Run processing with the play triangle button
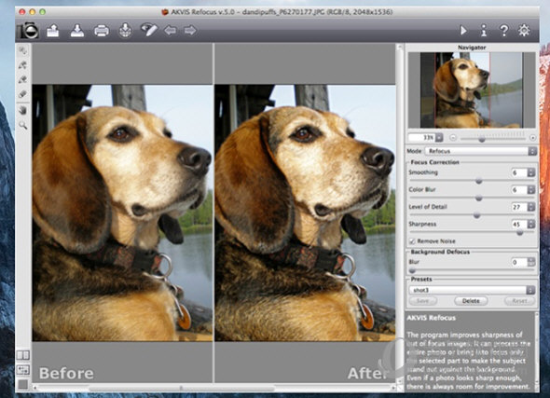 point(463,31)
